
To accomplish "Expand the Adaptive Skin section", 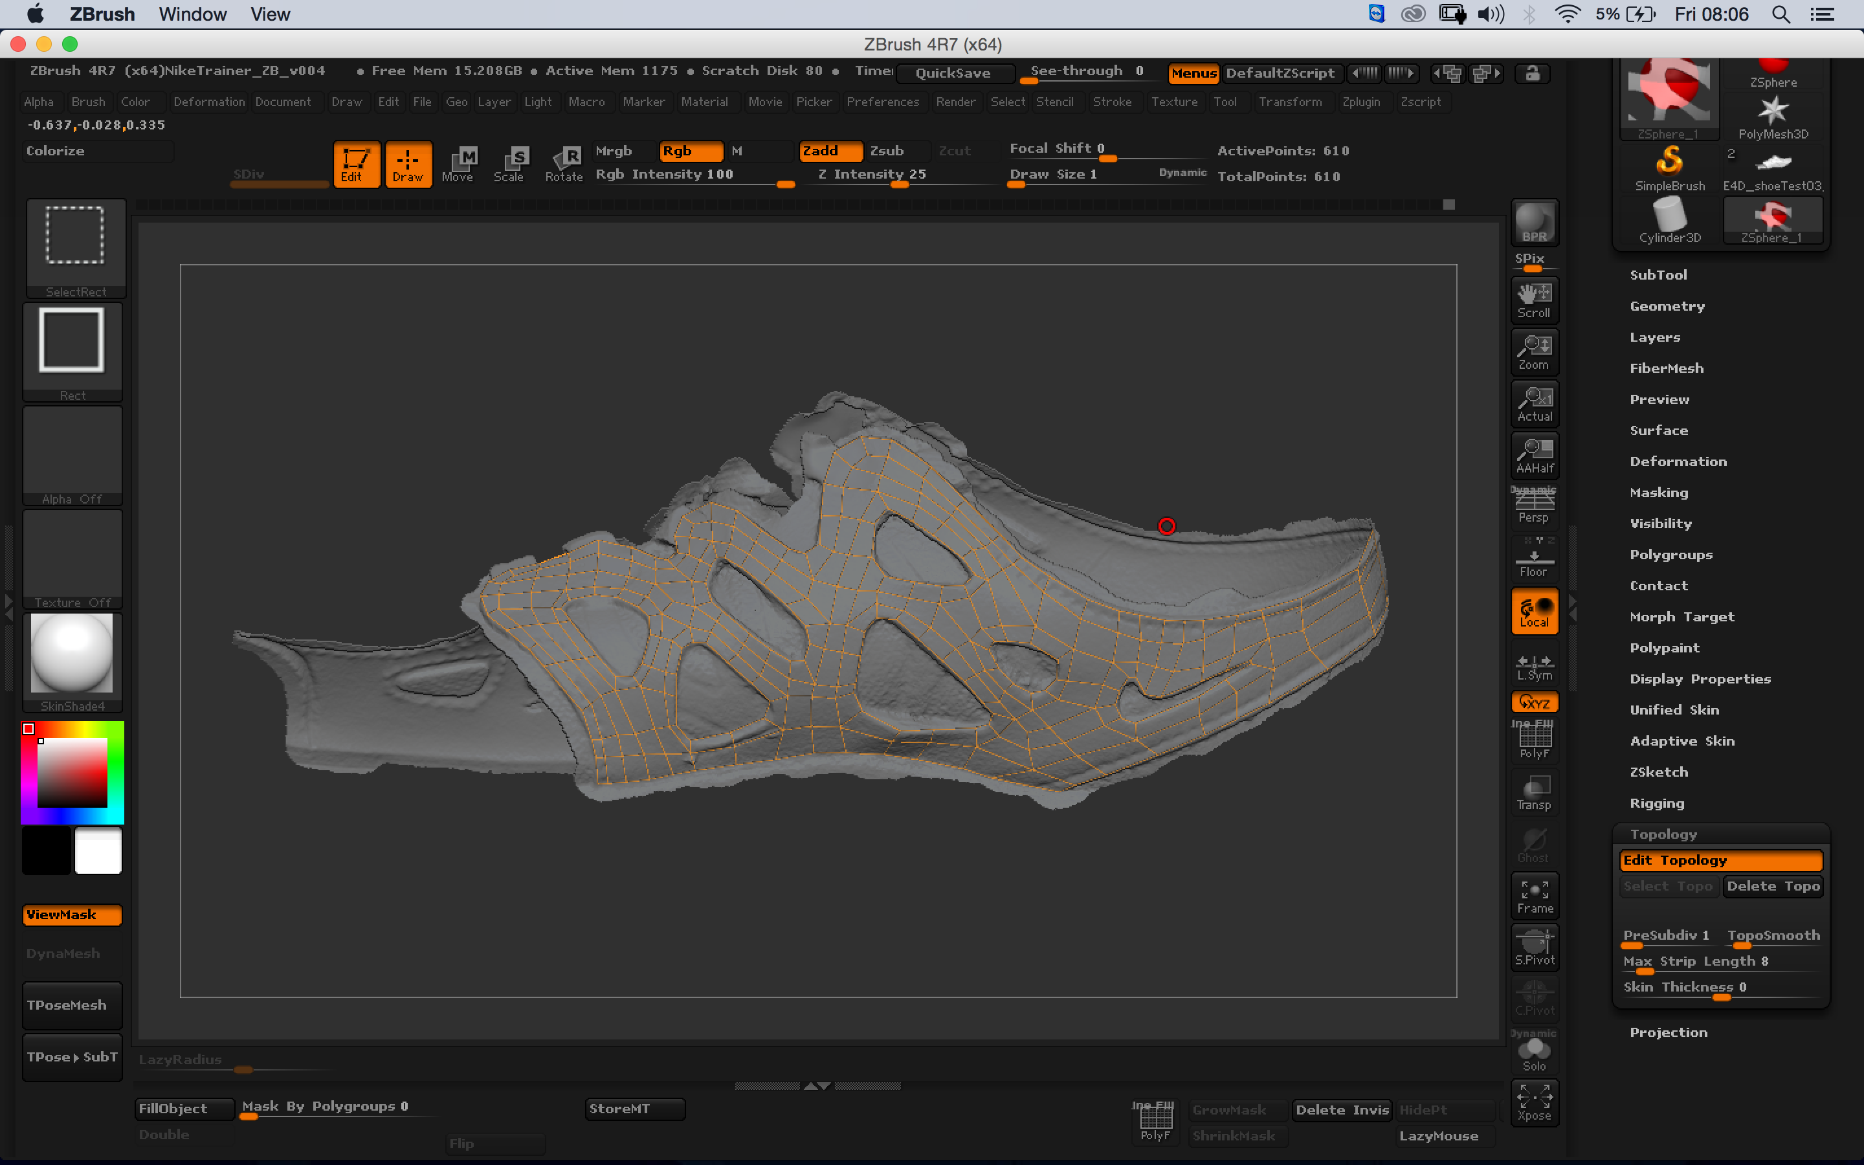I will tap(1682, 741).
